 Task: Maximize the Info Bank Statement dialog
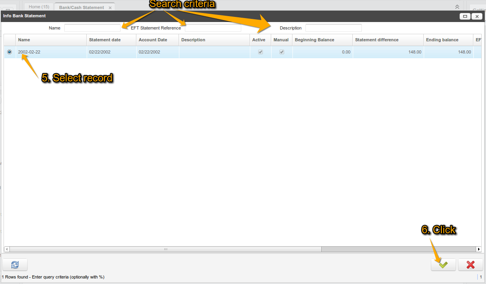(465, 16)
